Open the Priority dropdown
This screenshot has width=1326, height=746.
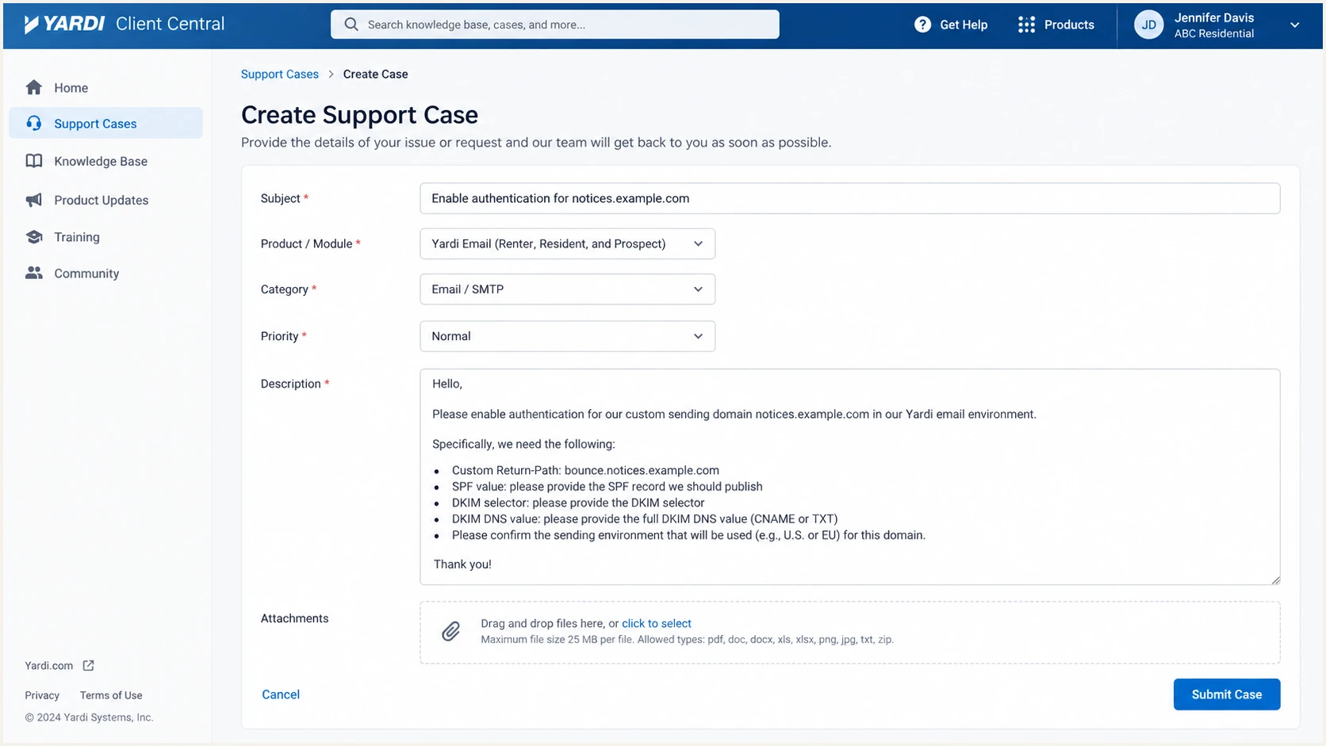tap(567, 336)
